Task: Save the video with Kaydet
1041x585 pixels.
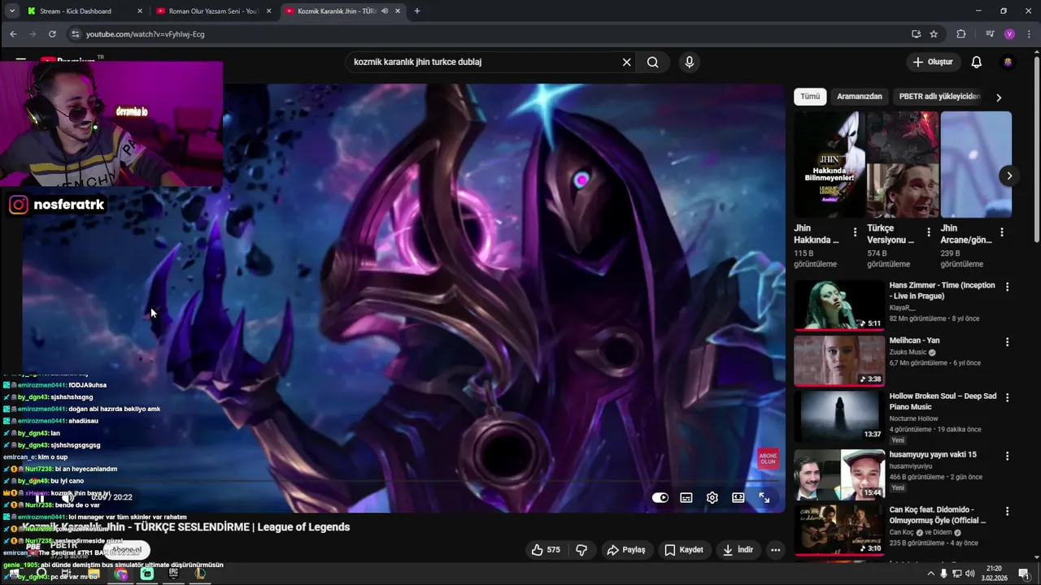Action: (x=683, y=550)
